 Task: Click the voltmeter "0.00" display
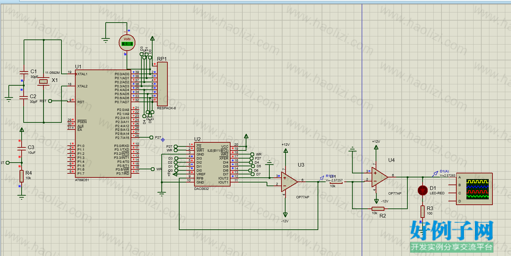127,44
